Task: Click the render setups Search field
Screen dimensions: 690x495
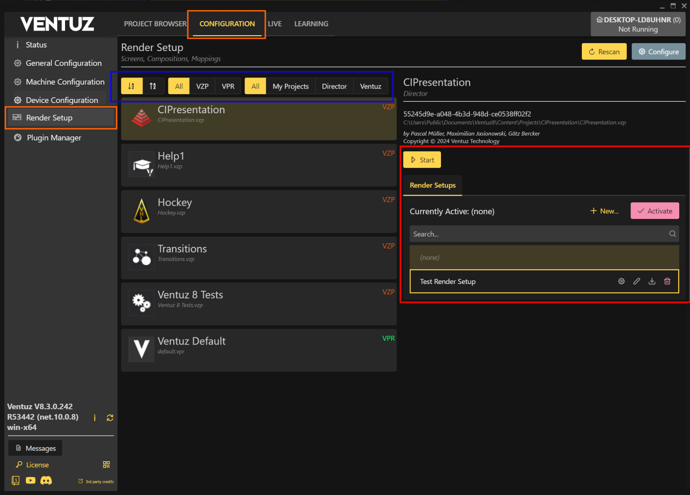Action: (544, 234)
